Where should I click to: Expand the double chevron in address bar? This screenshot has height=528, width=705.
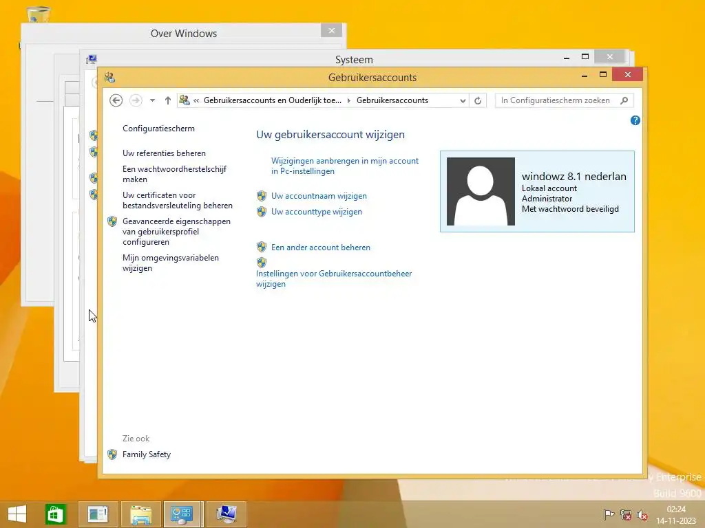[196, 100]
